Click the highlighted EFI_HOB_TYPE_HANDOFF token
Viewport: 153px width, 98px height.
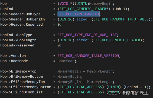tap(79, 14)
